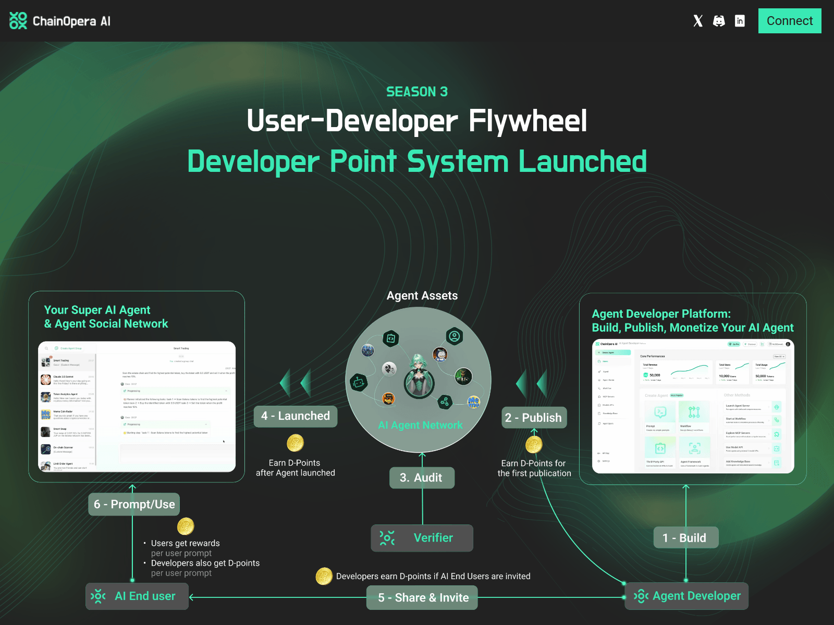
Task: Open the On-chain Scanner chat row
Action: pos(68,449)
